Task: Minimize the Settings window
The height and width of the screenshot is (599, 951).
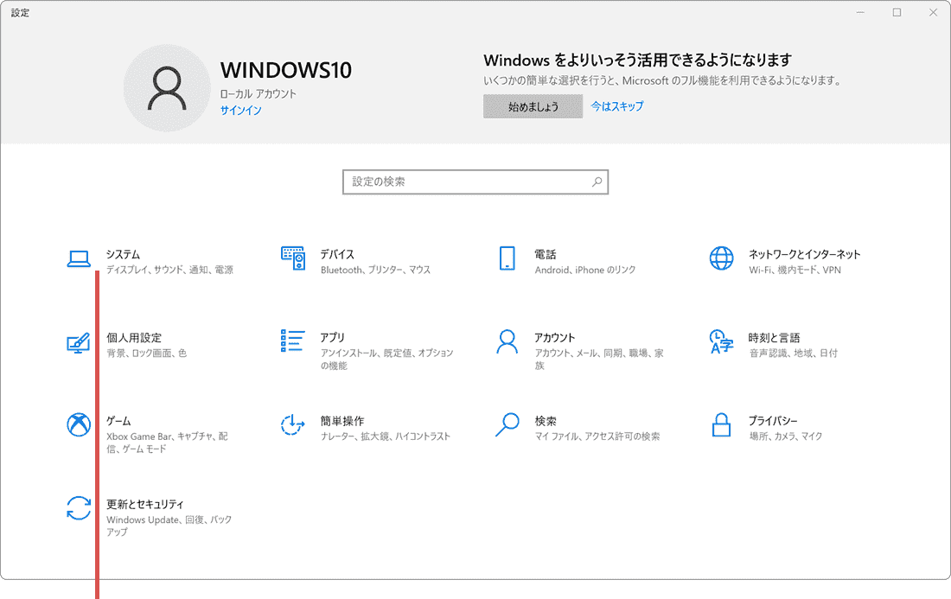Action: pyautogui.click(x=859, y=12)
